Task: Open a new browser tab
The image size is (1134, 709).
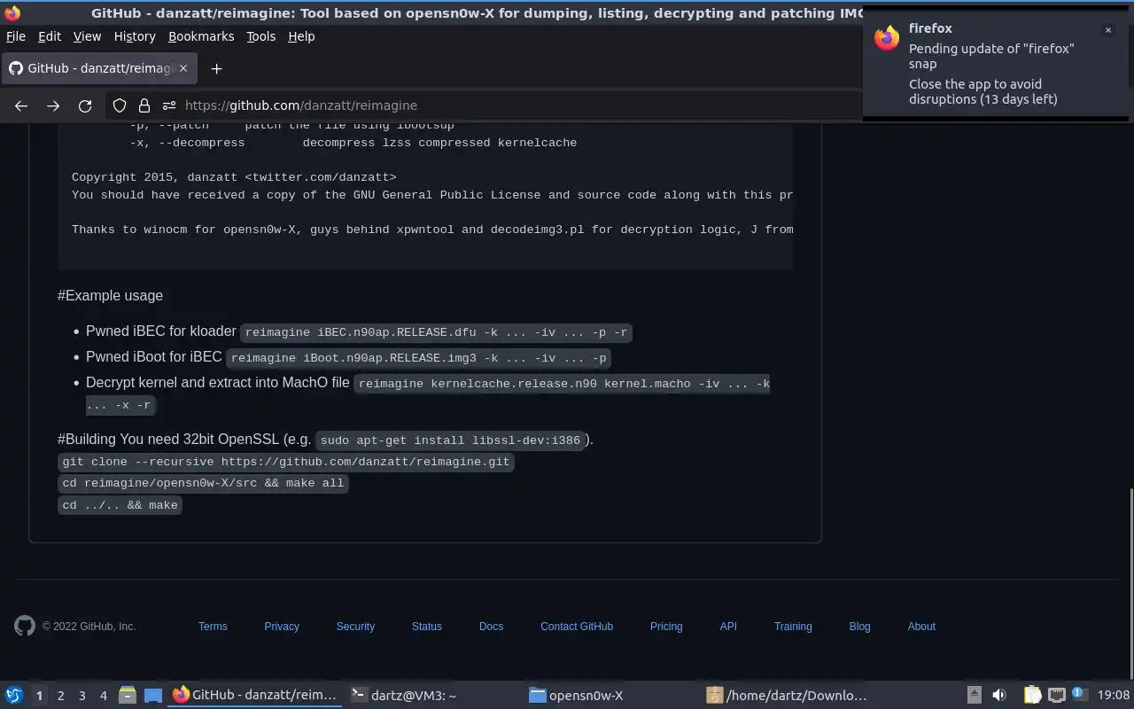Action: 216,68
